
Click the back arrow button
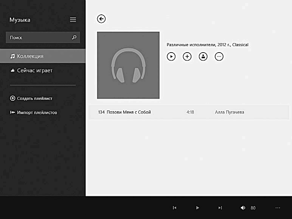[x=101, y=19]
